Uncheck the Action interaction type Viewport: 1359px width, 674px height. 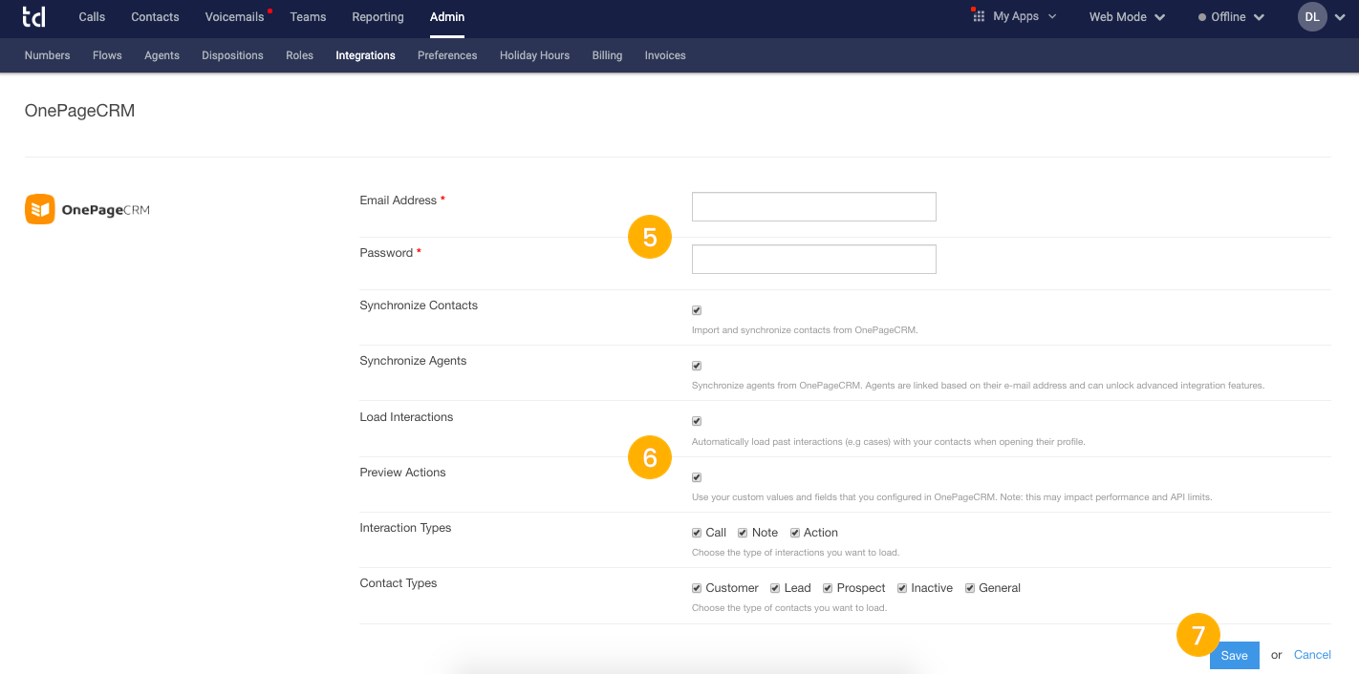click(794, 533)
